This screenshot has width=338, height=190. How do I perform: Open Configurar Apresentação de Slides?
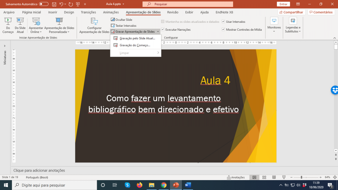pyautogui.click(x=94, y=25)
